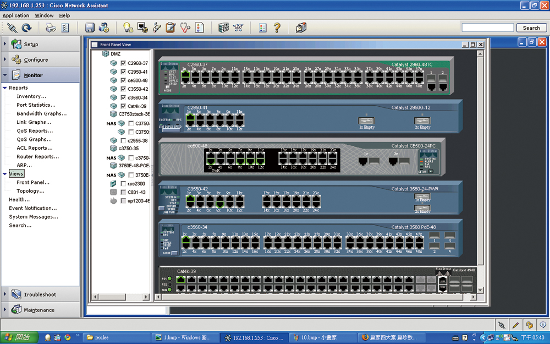Check the c2955-38 device checkbox
This screenshot has height=344, width=550.
tap(123, 140)
